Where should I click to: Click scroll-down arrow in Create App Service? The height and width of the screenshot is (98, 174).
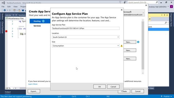(143, 73)
